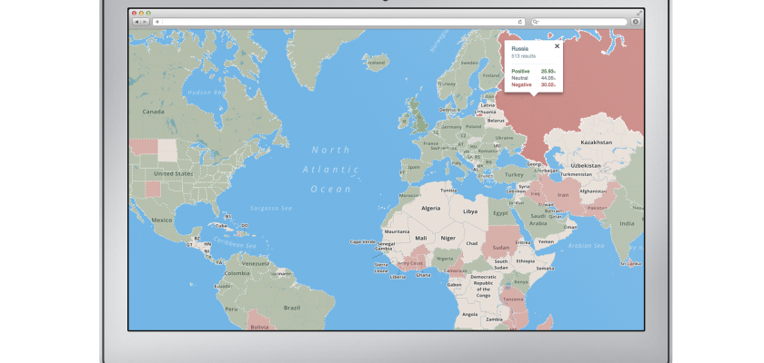Focus the browser address bar
The image size is (764, 363).
pos(337,21)
